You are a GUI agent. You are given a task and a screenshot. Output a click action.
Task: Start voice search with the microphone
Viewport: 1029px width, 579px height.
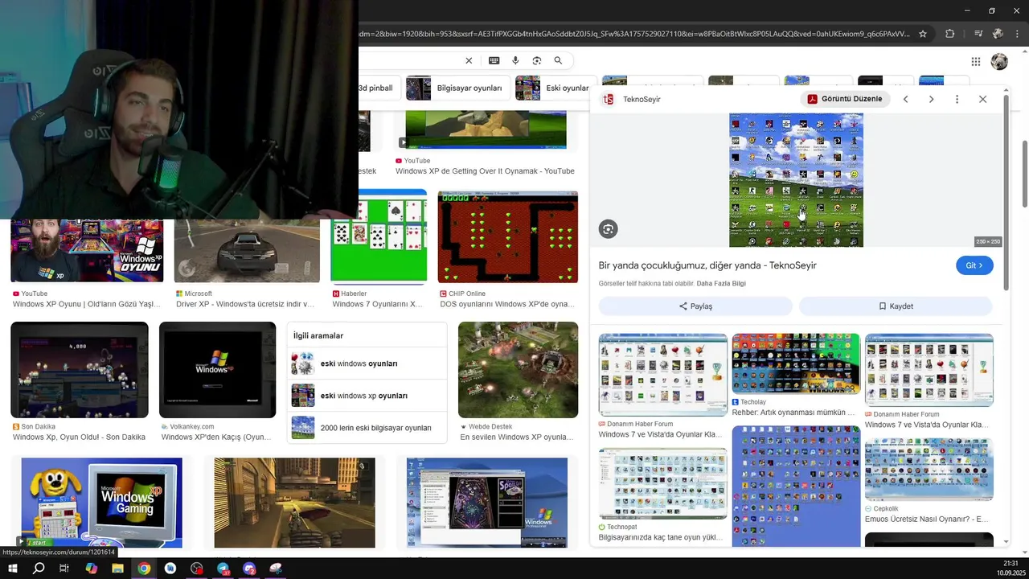tap(515, 60)
